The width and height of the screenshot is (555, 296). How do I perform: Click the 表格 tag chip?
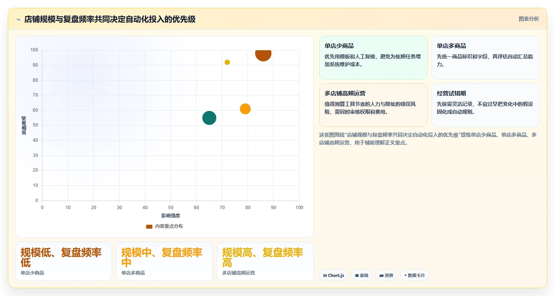362,275
